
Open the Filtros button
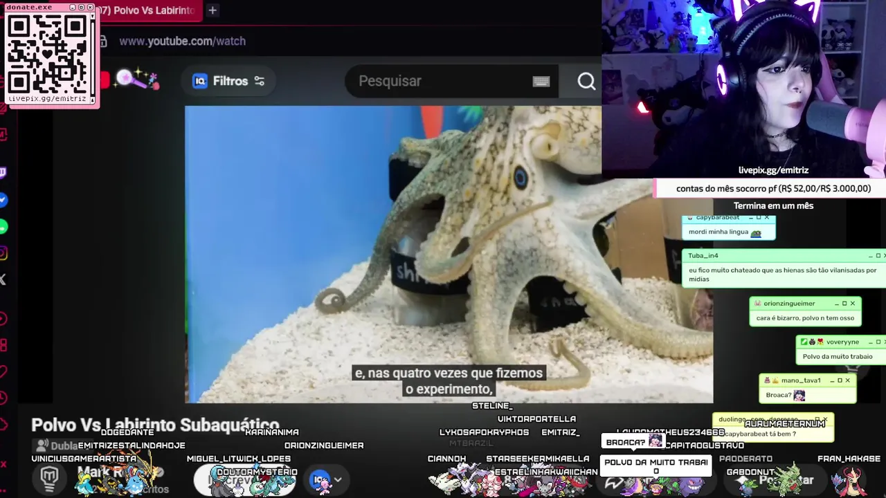pos(228,81)
